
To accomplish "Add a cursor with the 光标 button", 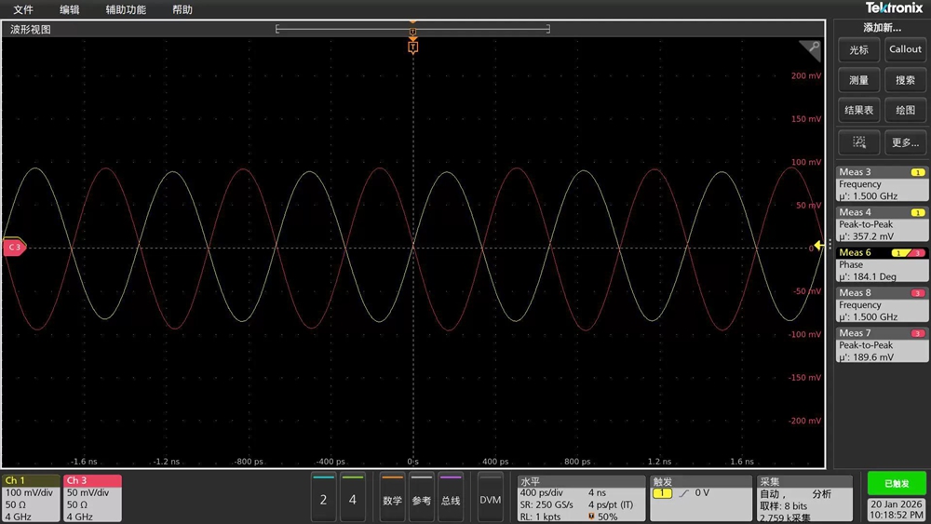I will coord(858,50).
